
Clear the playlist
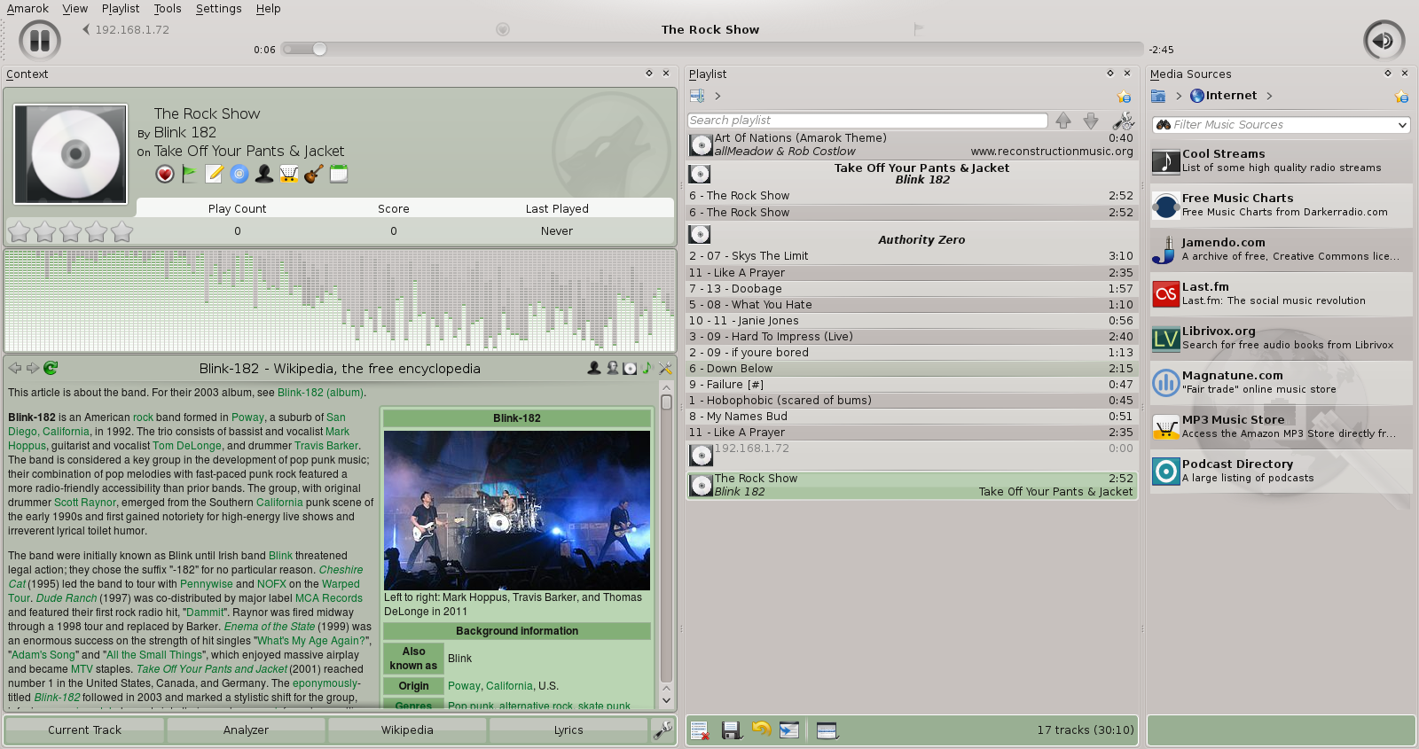click(700, 730)
